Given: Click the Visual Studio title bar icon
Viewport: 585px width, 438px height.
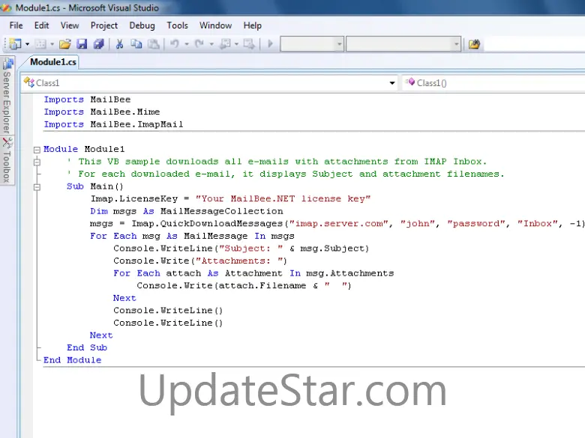Looking at the screenshot, I should point(5,7).
